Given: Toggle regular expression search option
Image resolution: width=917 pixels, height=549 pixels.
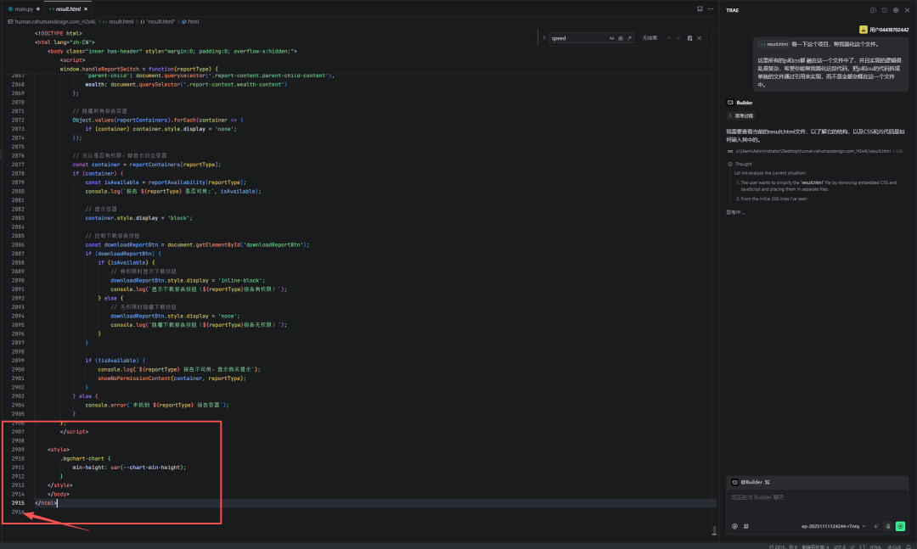Looking at the screenshot, I should coord(630,38).
